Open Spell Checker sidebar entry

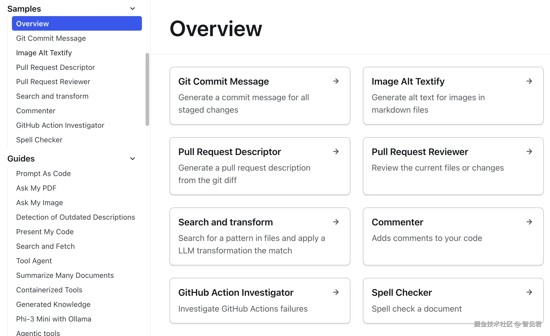(x=39, y=140)
